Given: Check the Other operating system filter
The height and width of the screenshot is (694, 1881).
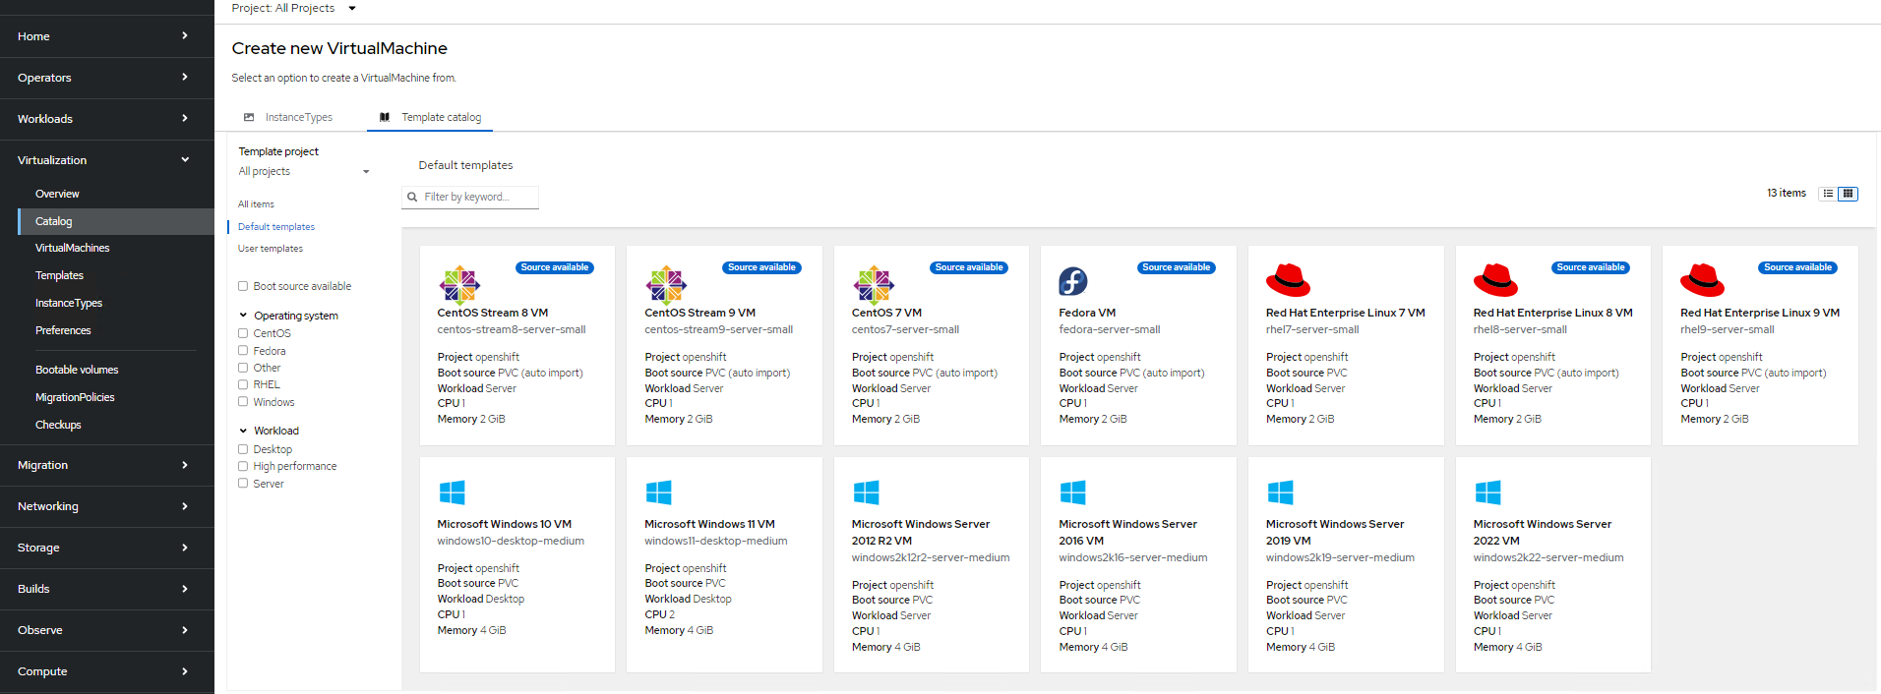Looking at the screenshot, I should point(243,368).
